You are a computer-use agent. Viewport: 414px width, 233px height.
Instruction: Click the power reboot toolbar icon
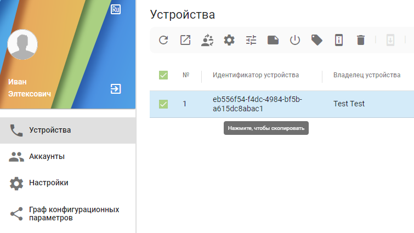(x=295, y=41)
